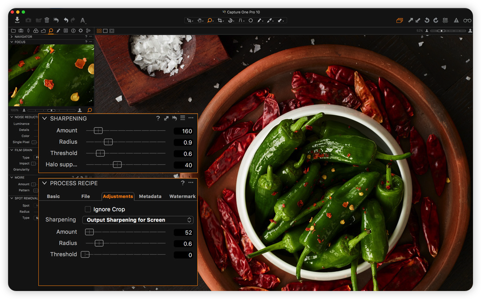The width and height of the screenshot is (481, 299).
Task: Collapse the Noise Reduction panel
Action: click(x=12, y=117)
